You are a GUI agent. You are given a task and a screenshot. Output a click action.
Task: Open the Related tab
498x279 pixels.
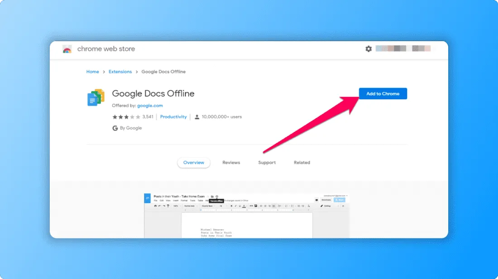tap(302, 163)
